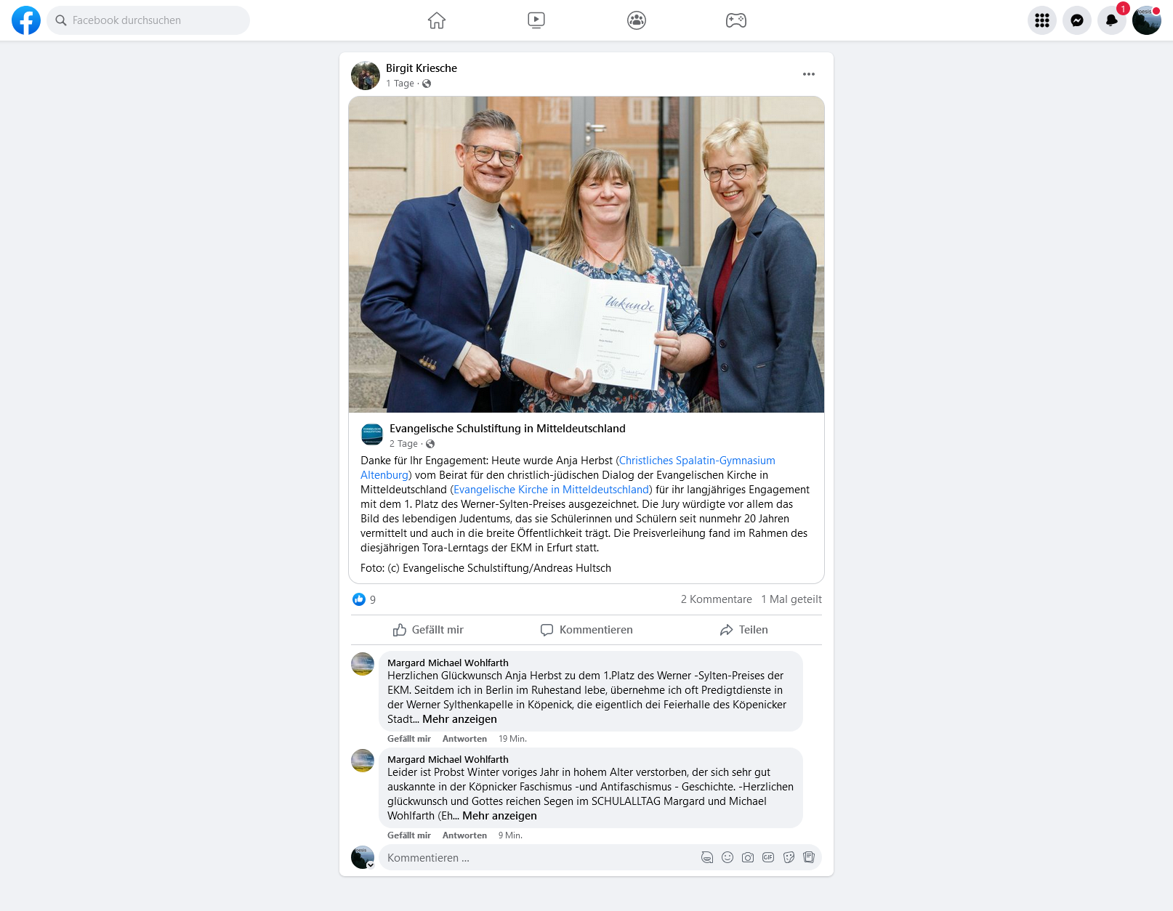Expand first comment with Mehr anzeigen
This screenshot has width=1173, height=911.
(460, 719)
